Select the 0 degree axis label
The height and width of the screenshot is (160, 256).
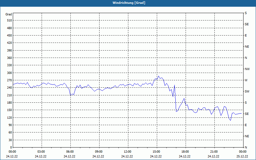tap(11, 148)
